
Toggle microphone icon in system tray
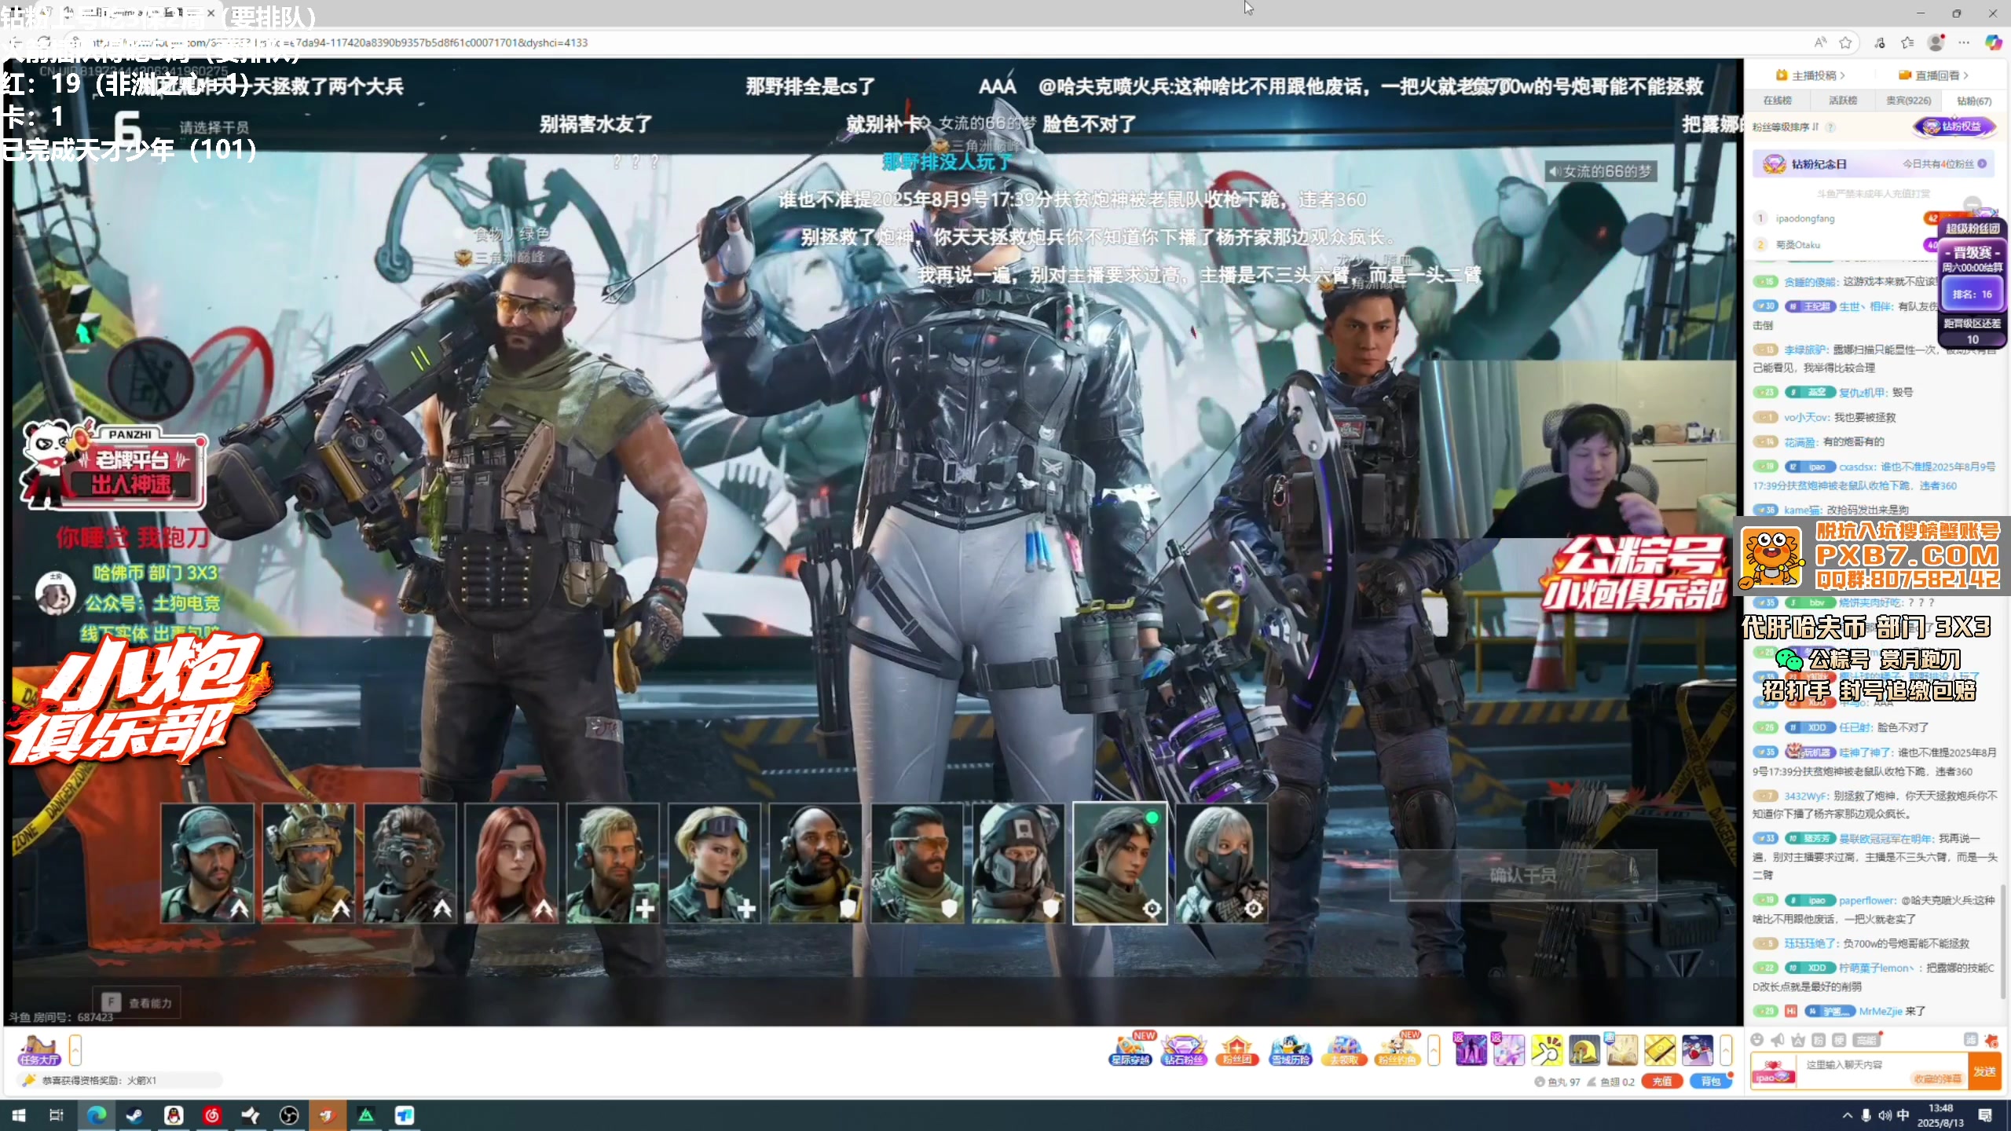1866,1115
